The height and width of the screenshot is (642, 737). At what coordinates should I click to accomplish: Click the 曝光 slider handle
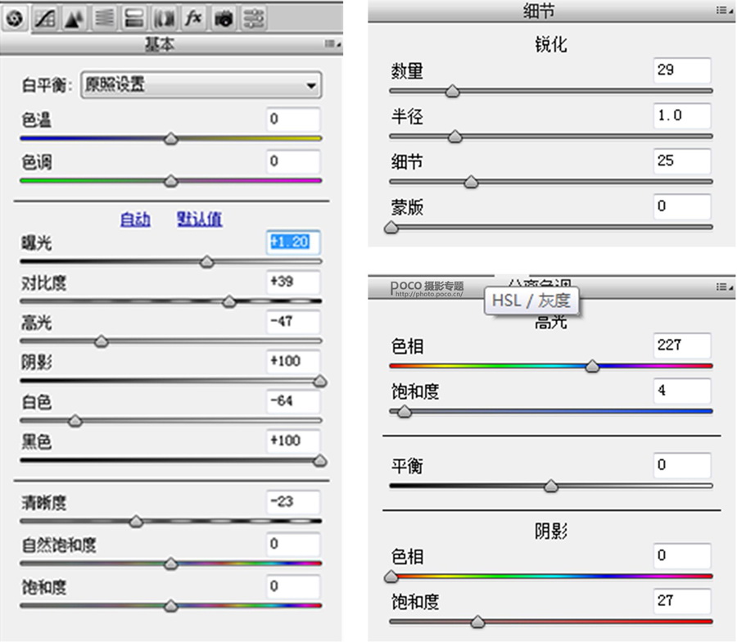click(207, 262)
